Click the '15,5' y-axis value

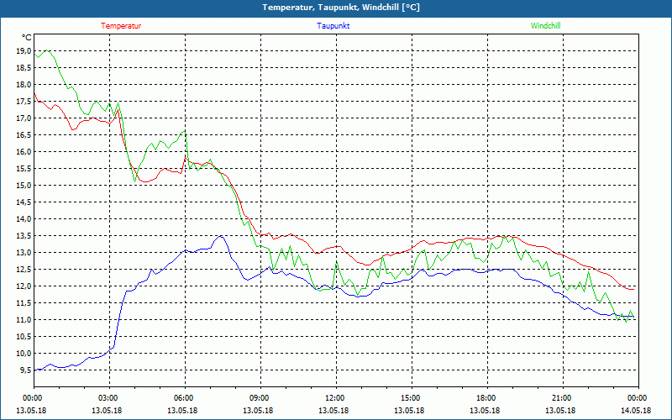(x=24, y=169)
